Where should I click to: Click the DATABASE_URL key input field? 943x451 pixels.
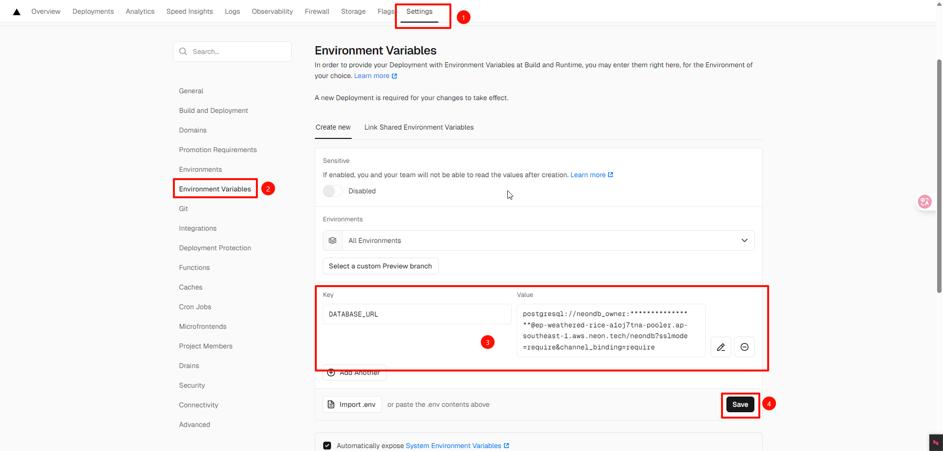[416, 314]
